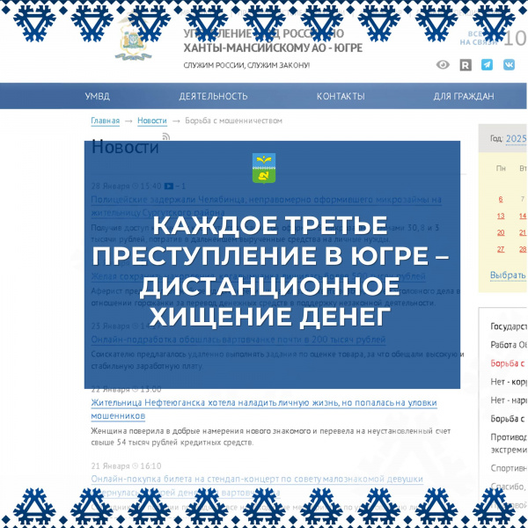528x528 pixels.
Task: Go to Главная breadcrumb link
Action: (x=105, y=121)
